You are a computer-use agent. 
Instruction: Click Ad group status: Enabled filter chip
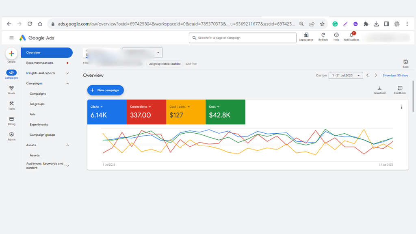tap(165, 64)
